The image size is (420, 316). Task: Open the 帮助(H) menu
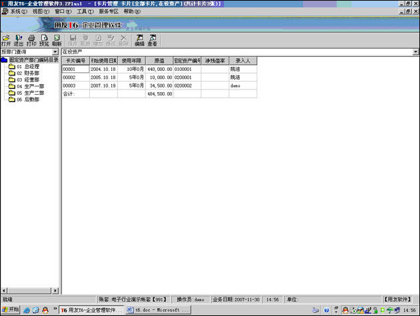click(132, 11)
